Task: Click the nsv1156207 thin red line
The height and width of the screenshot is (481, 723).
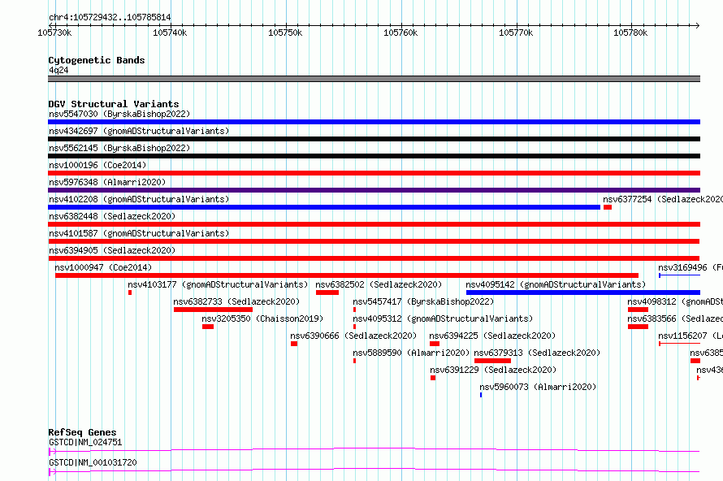Action: click(680, 344)
